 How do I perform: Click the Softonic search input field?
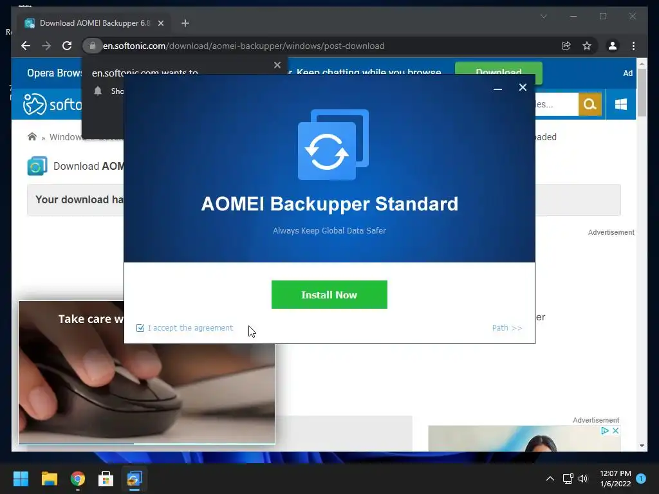(557, 104)
